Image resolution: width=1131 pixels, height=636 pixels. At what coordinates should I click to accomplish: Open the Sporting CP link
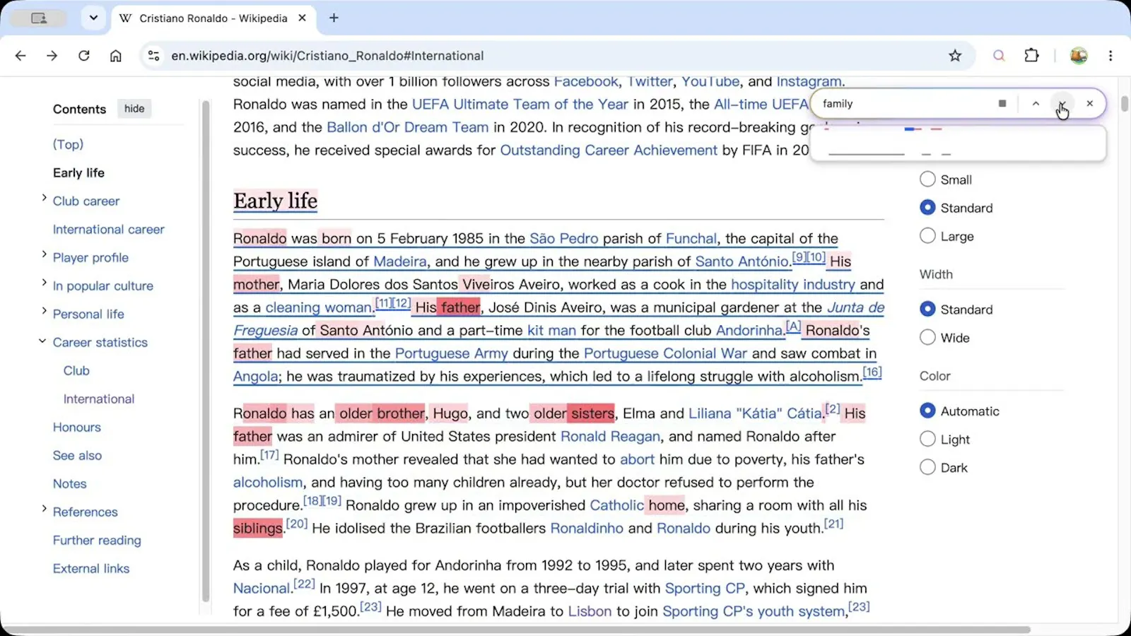pyautogui.click(x=705, y=588)
